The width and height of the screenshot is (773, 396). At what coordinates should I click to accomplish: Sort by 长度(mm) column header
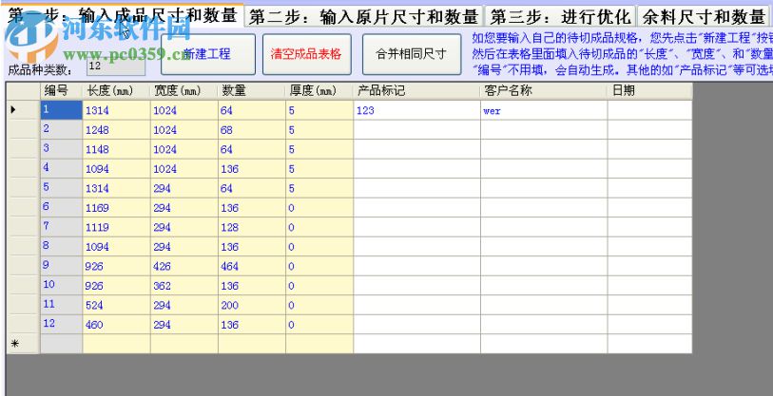[116, 90]
